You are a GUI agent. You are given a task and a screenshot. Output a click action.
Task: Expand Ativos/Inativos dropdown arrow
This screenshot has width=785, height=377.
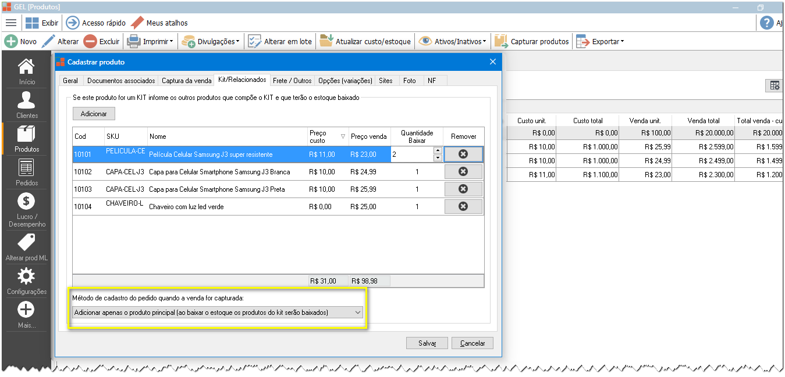pyautogui.click(x=485, y=42)
